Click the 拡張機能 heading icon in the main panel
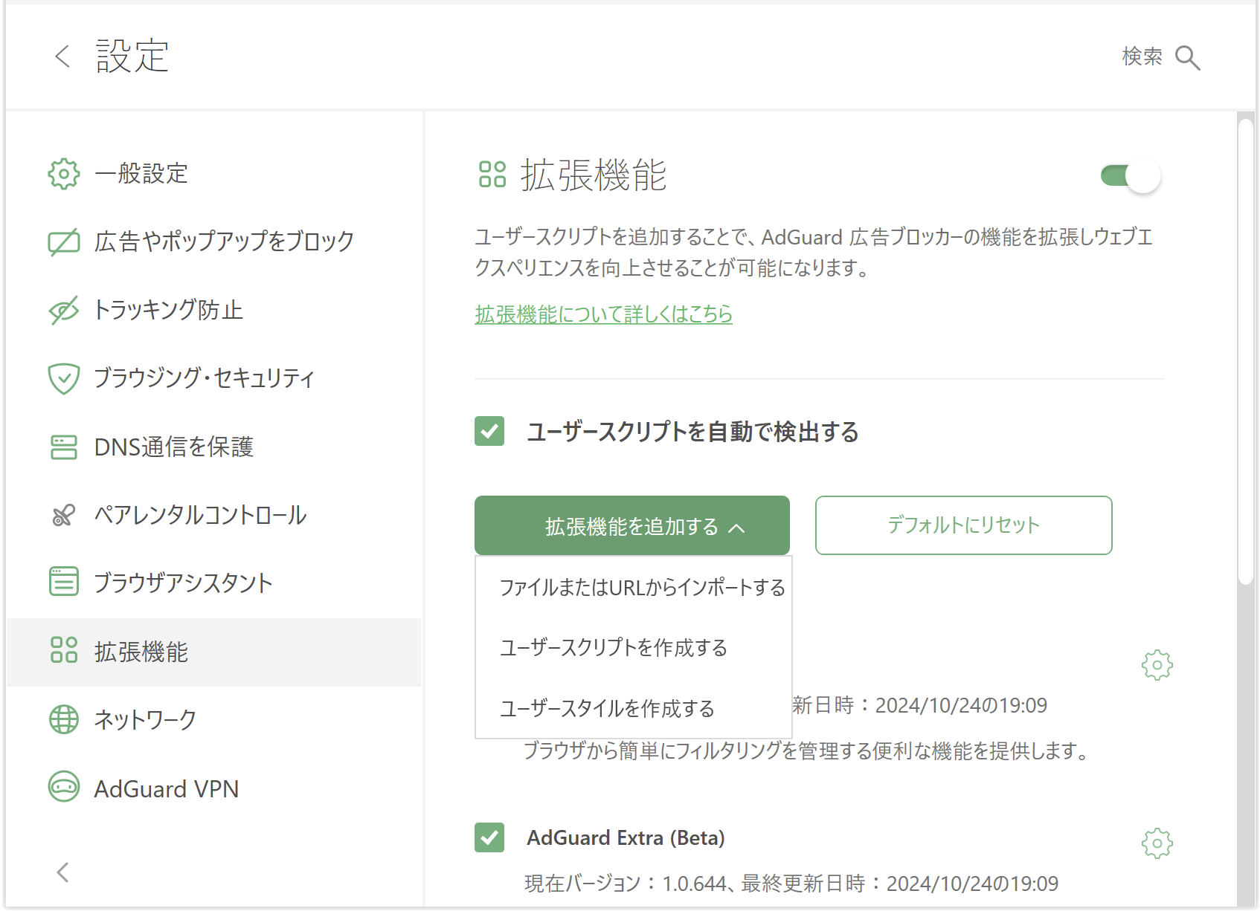Image resolution: width=1260 pixels, height=911 pixels. [x=492, y=175]
